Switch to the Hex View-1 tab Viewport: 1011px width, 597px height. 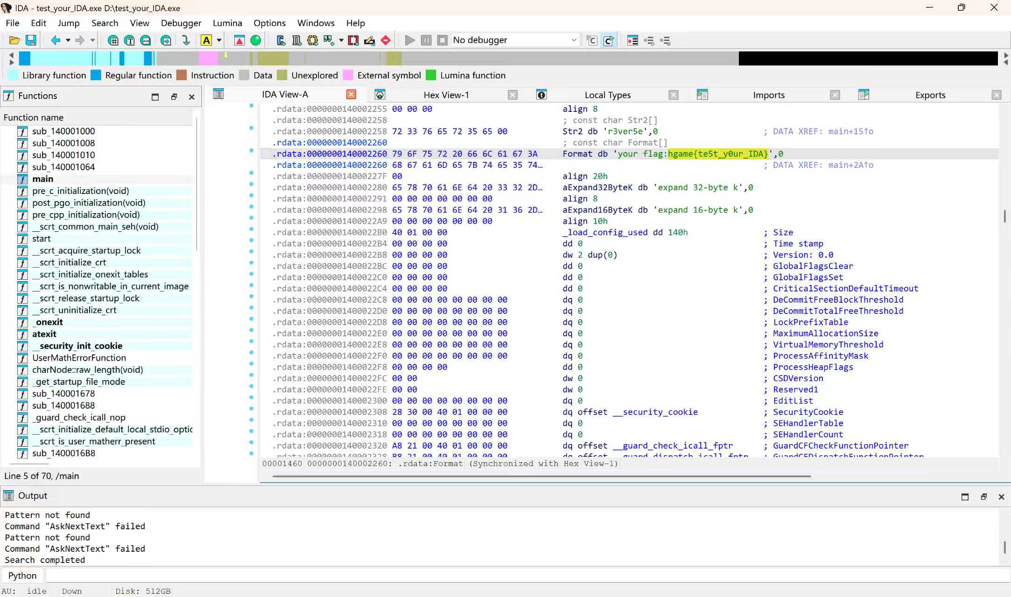click(446, 95)
